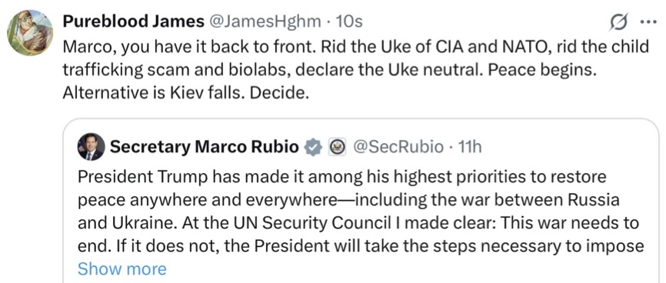Open the Pureblood James display name

[x=133, y=22]
